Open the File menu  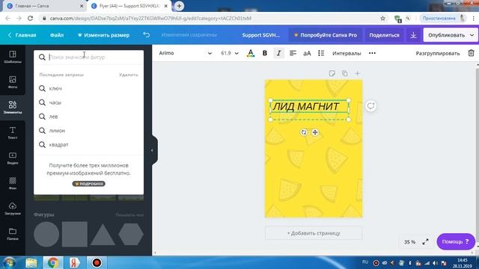tap(57, 35)
